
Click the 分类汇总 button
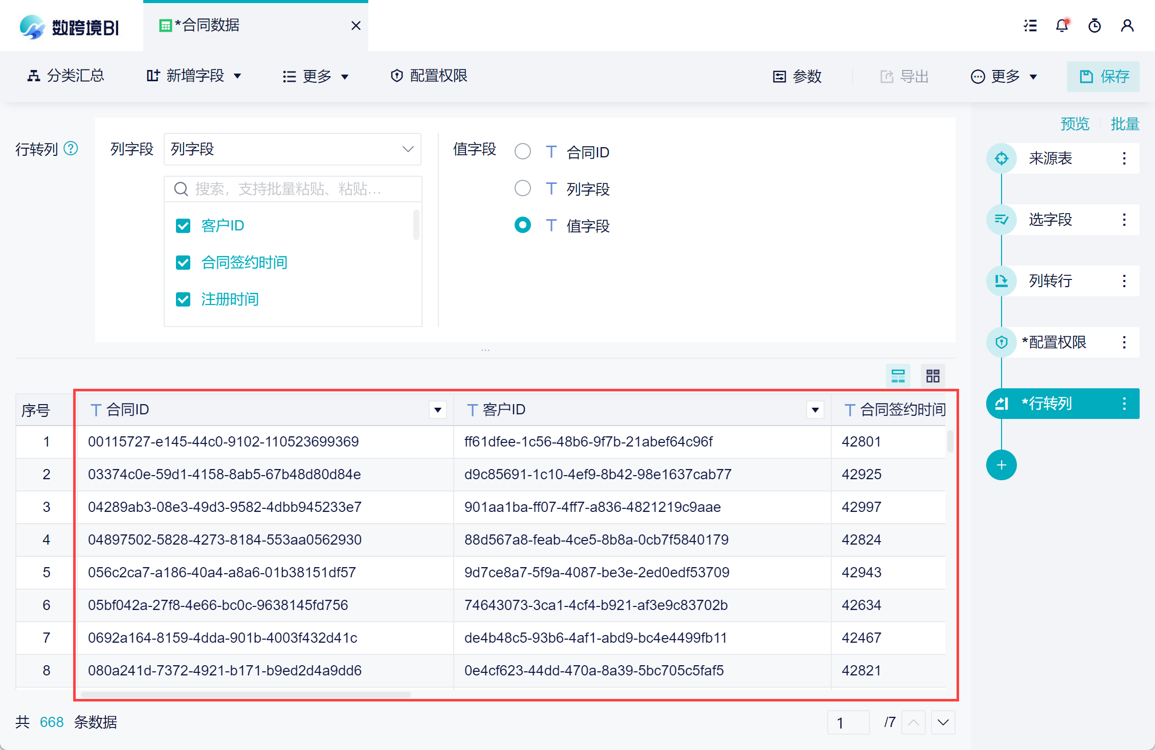coord(65,76)
